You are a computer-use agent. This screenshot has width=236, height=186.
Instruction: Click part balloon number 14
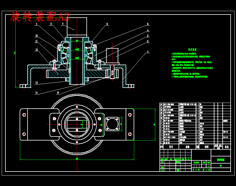[36, 92]
